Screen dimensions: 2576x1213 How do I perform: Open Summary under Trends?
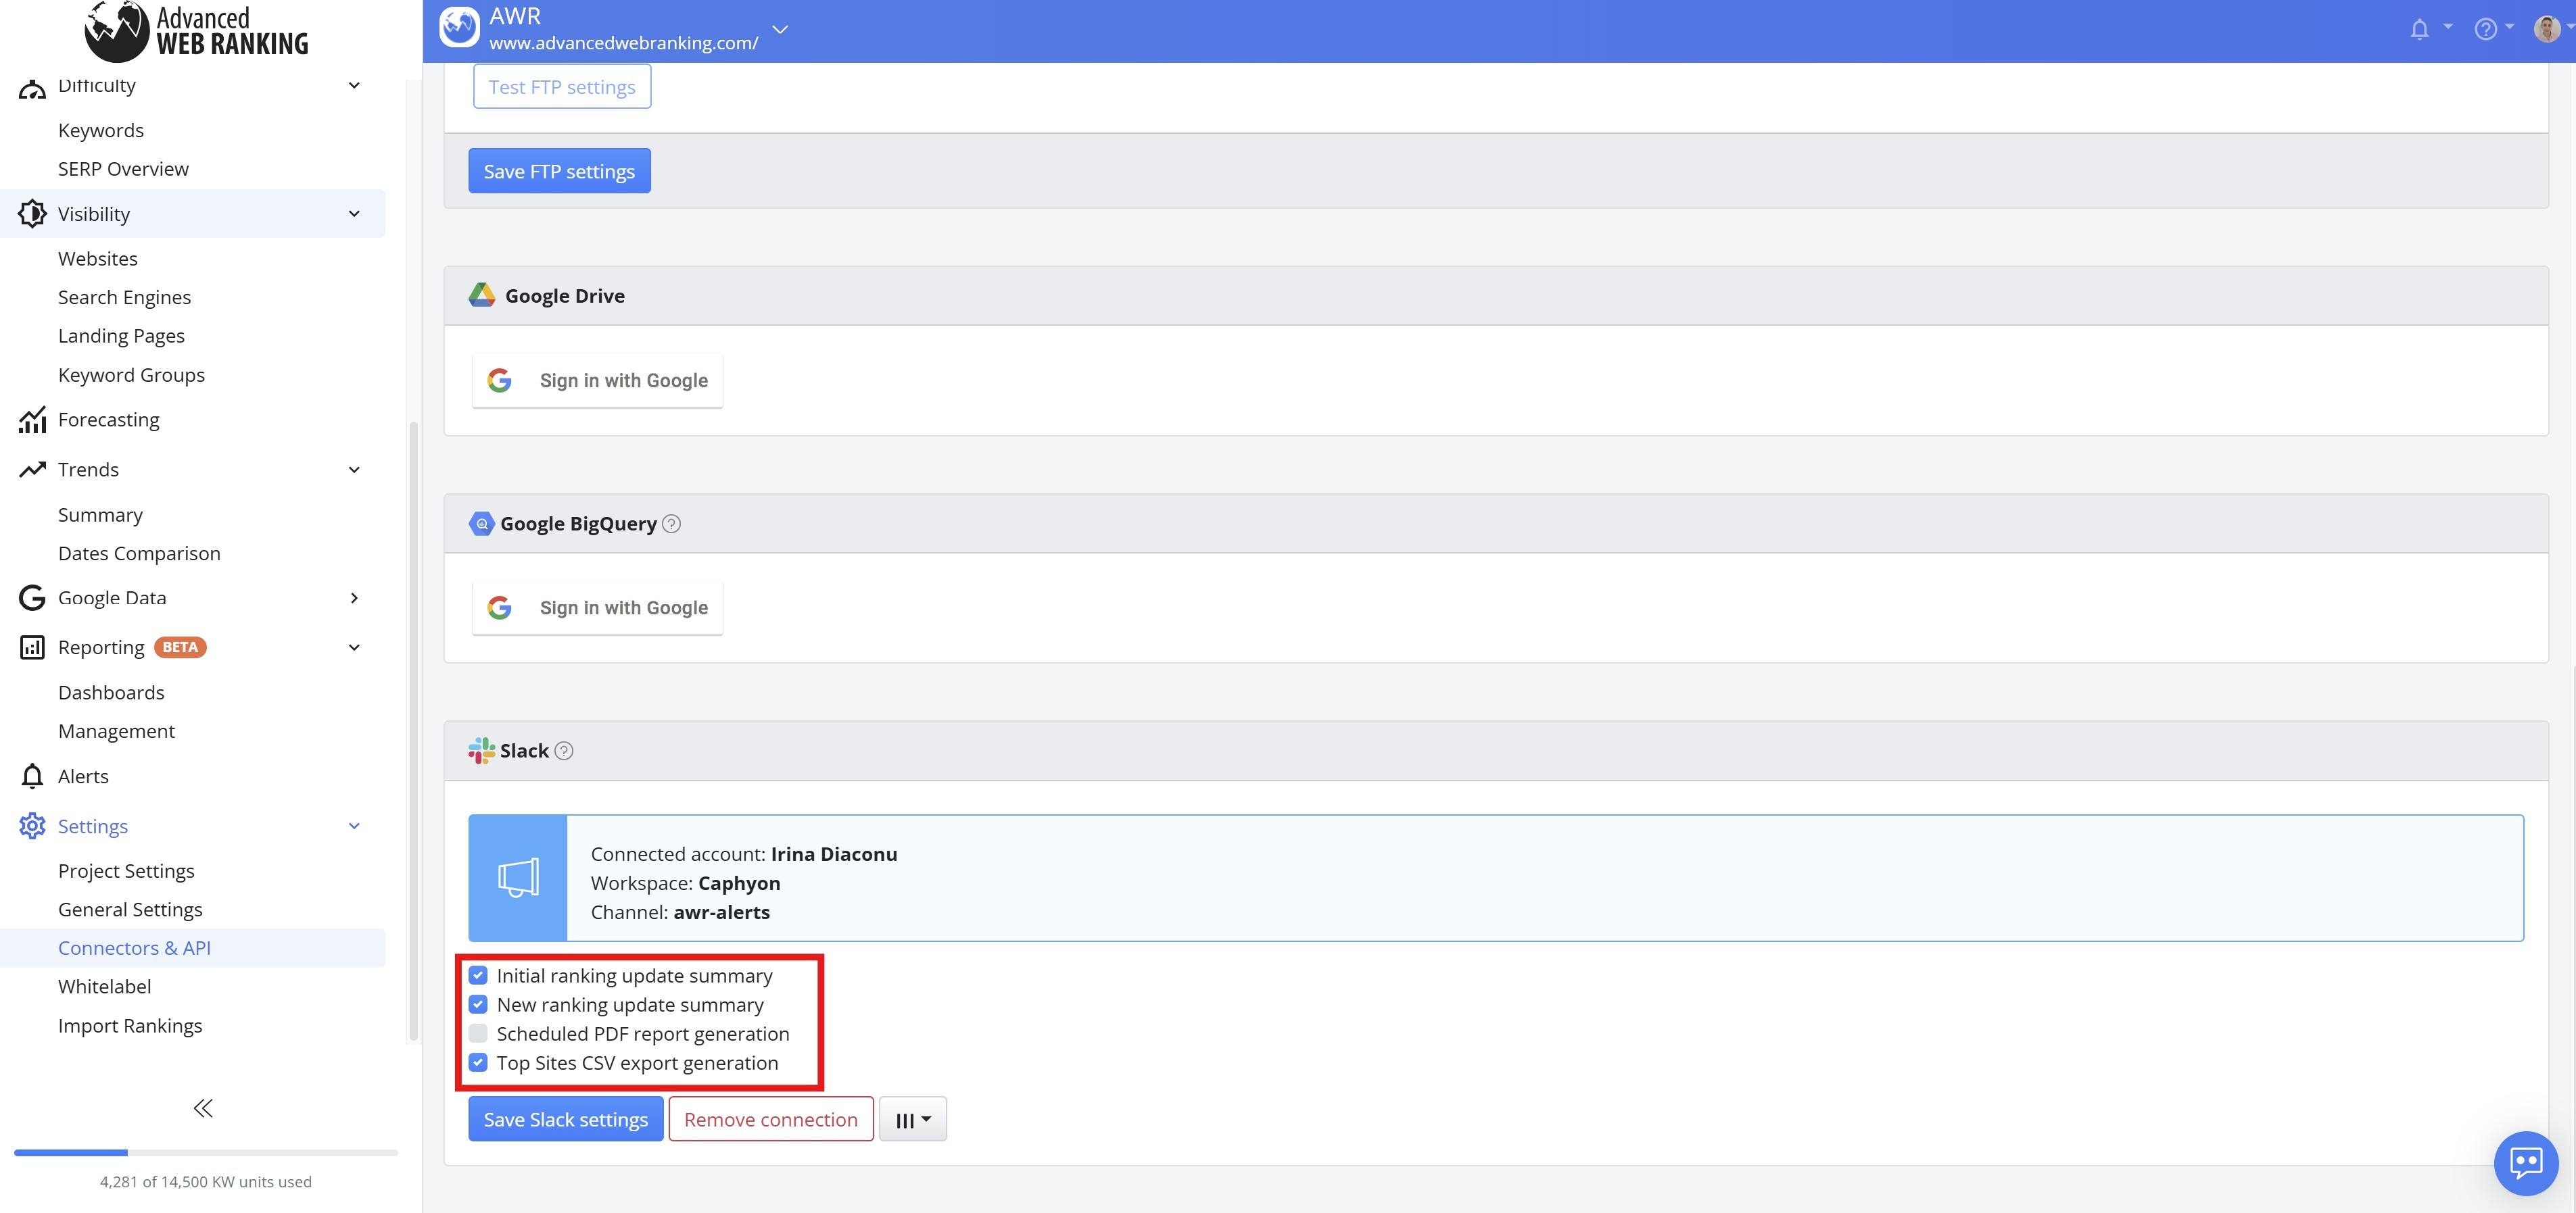pos(100,514)
